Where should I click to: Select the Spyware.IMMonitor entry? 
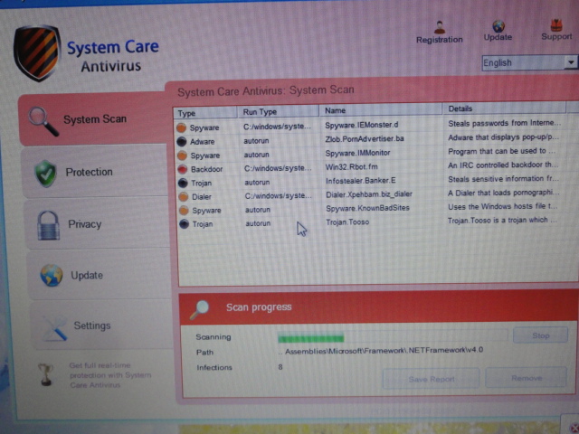click(x=357, y=153)
